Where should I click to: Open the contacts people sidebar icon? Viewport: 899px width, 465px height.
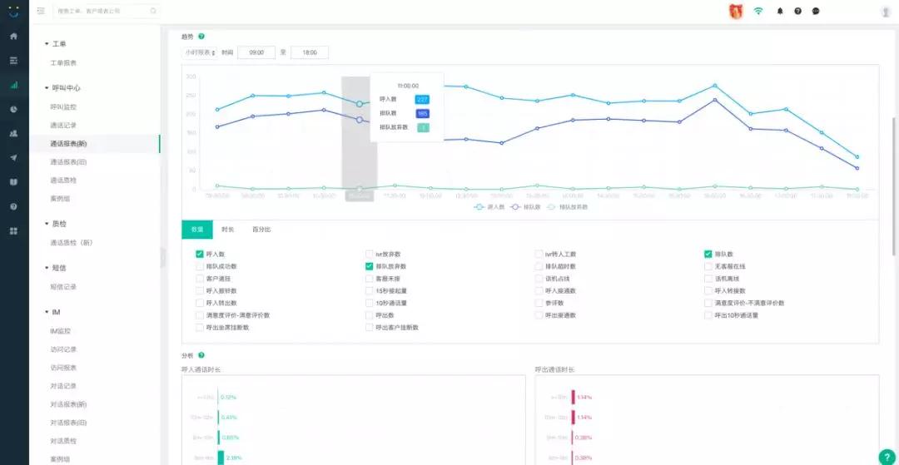click(14, 133)
